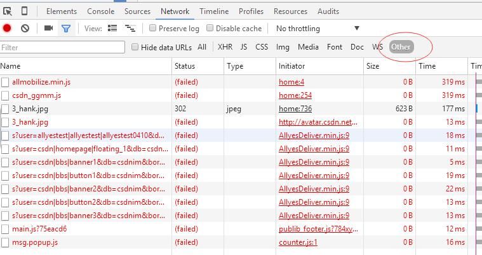482x255 pixels.
Task: Open the No throttling dropdown
Action: [x=317, y=28]
